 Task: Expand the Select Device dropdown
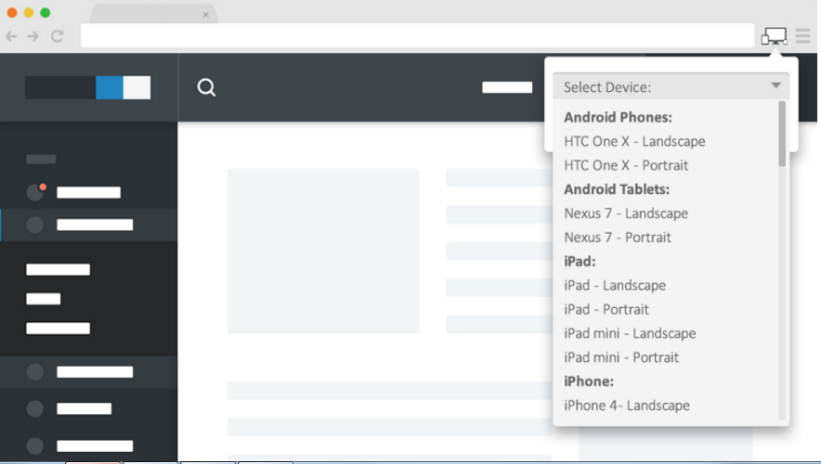(671, 87)
